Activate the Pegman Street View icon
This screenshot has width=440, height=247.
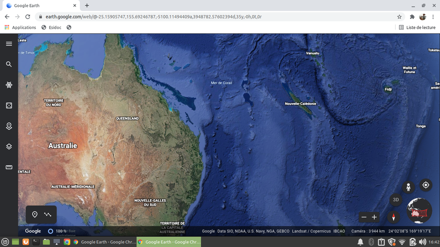(408, 187)
